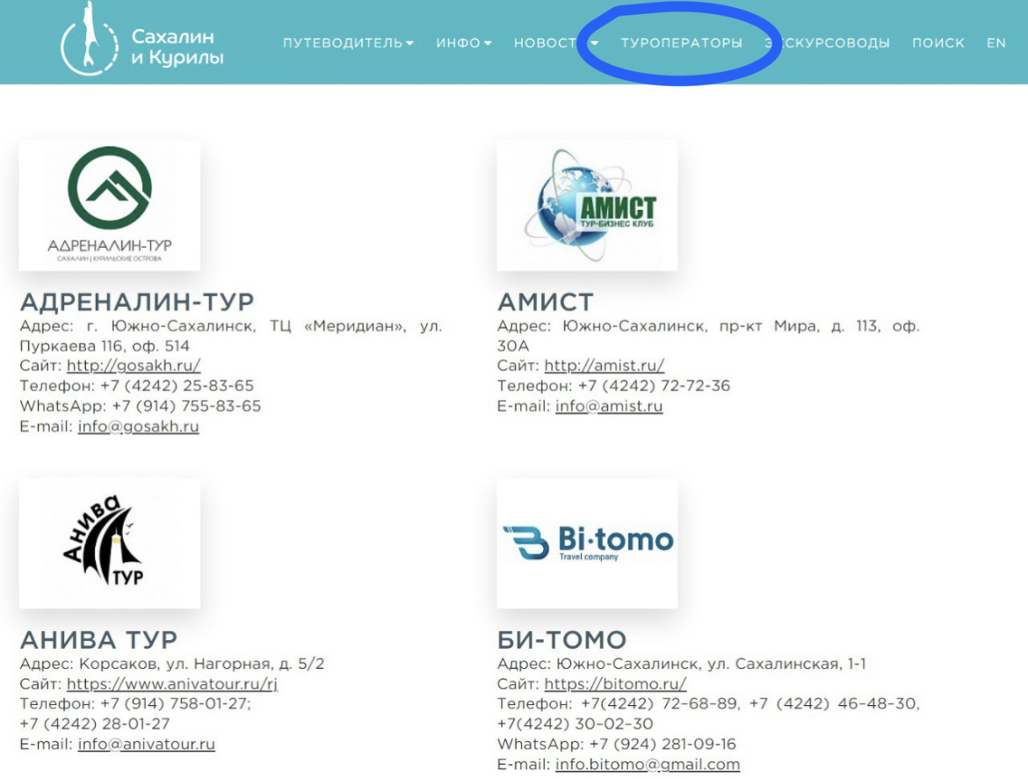This screenshot has width=1028, height=779.
Task: Click the АДРЕНАЛИН-ТУР green mountain logo
Action: point(112,204)
